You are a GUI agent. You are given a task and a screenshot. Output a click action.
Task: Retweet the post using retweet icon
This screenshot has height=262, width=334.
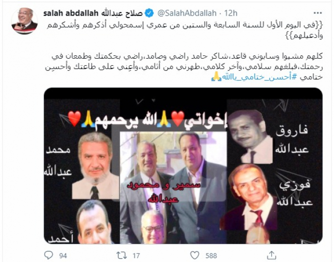(x=122, y=255)
